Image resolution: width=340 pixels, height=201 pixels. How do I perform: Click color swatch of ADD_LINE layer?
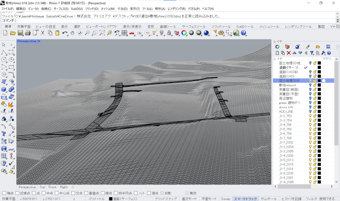(319, 112)
